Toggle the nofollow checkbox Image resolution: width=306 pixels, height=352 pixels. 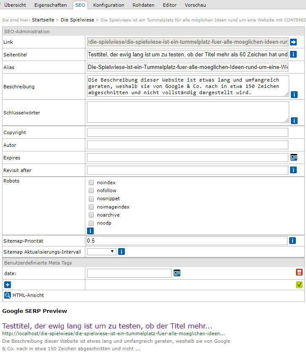point(91,191)
